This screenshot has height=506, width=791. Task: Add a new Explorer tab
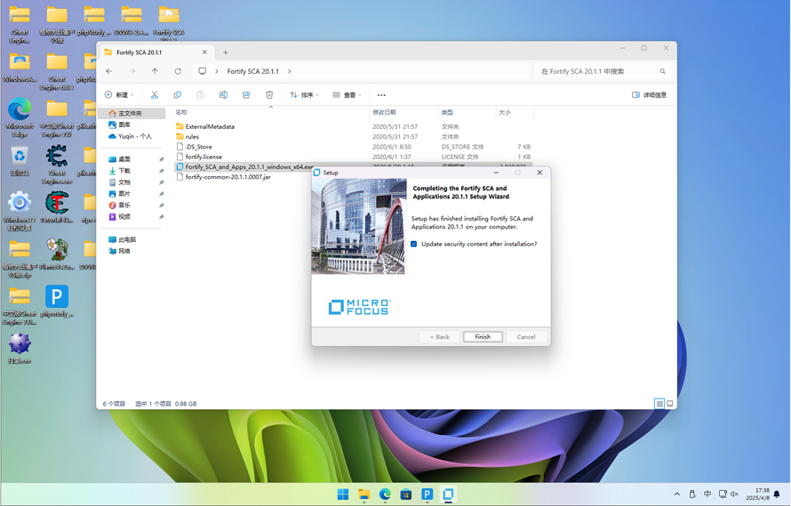click(226, 52)
